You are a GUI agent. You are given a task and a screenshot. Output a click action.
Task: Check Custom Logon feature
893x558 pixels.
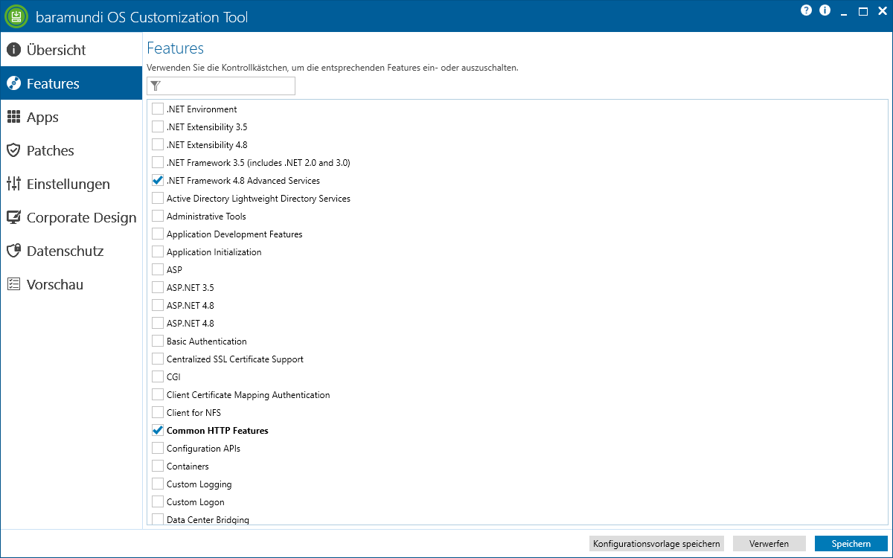(x=158, y=501)
